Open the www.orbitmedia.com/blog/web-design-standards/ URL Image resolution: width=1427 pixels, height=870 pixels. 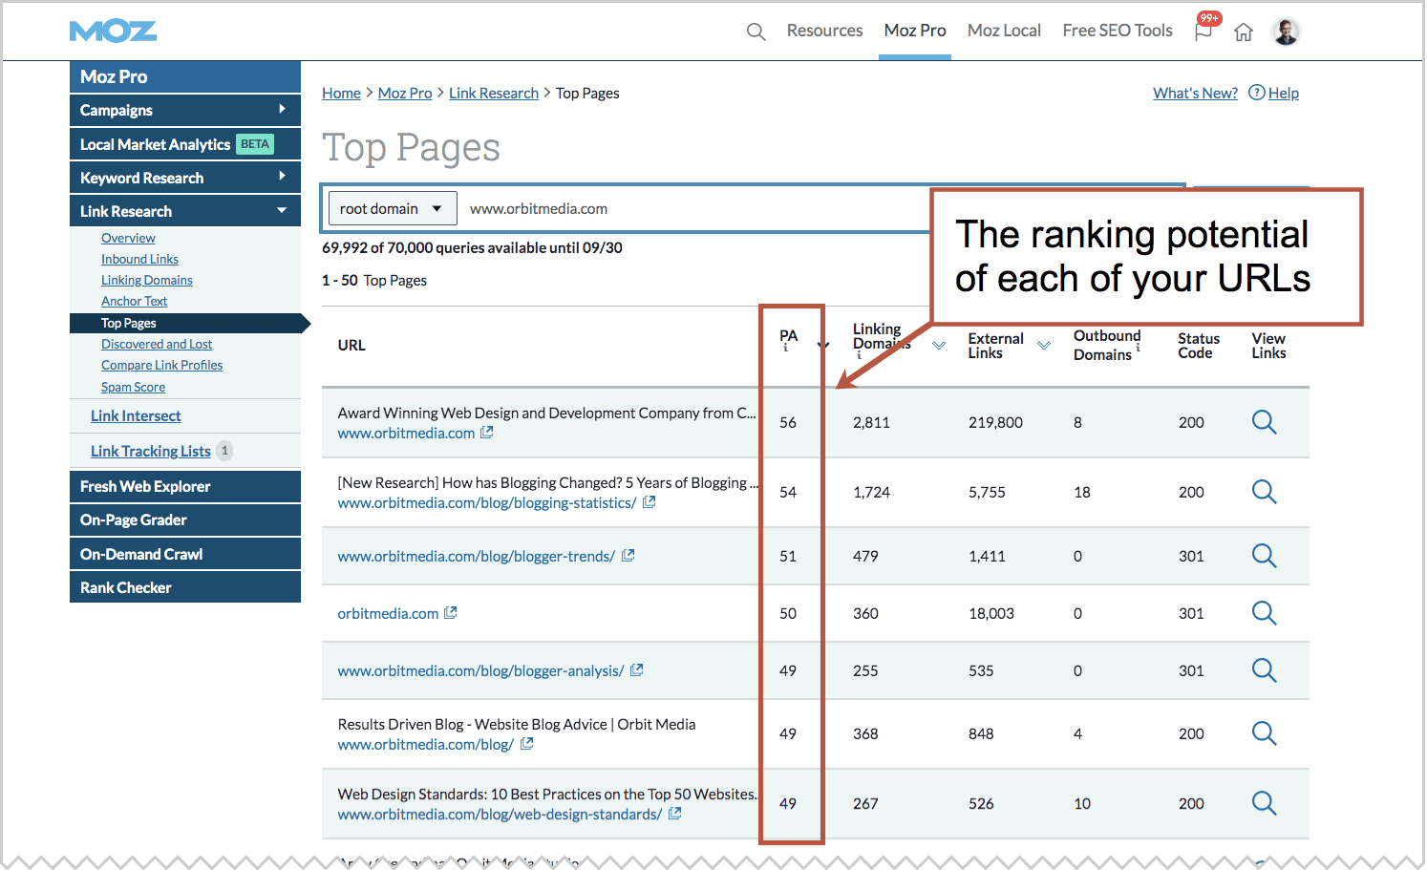[500, 814]
